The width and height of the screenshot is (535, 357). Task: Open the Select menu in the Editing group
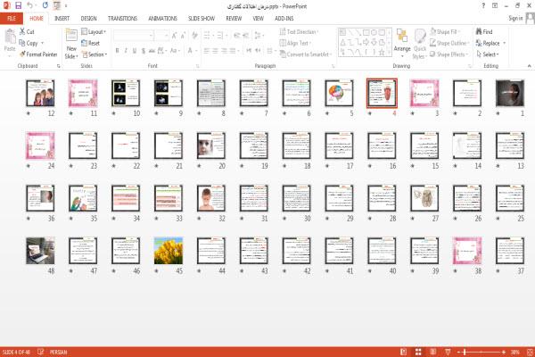(488, 54)
